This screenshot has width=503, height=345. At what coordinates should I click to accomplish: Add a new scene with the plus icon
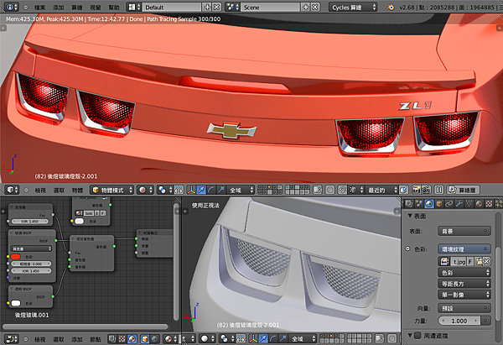click(x=306, y=7)
